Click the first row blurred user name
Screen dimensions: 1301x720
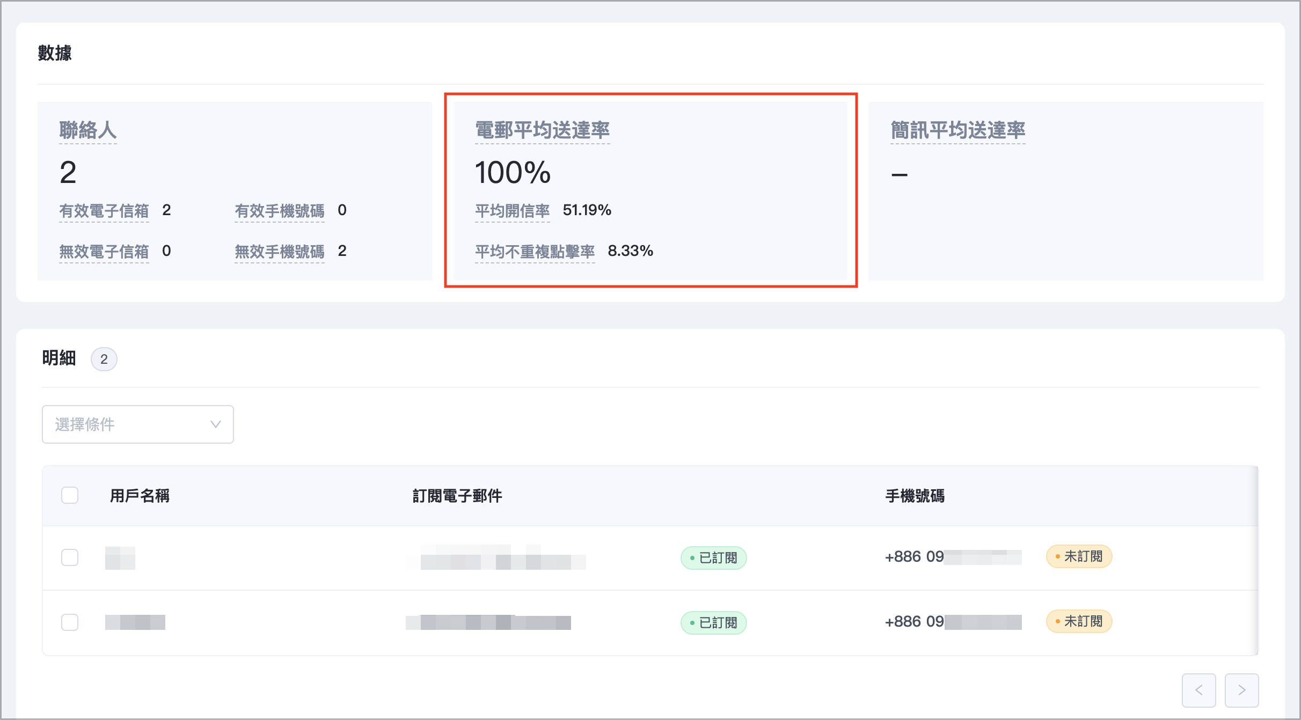pos(120,558)
